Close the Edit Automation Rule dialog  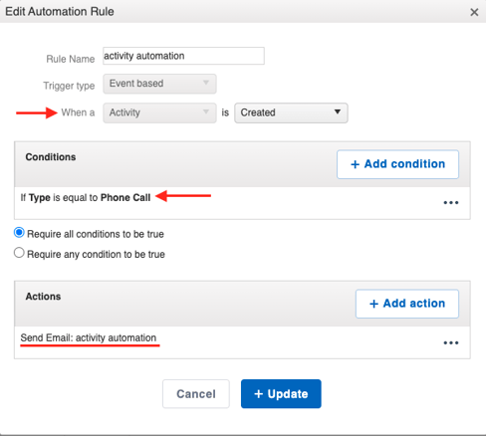click(x=474, y=12)
